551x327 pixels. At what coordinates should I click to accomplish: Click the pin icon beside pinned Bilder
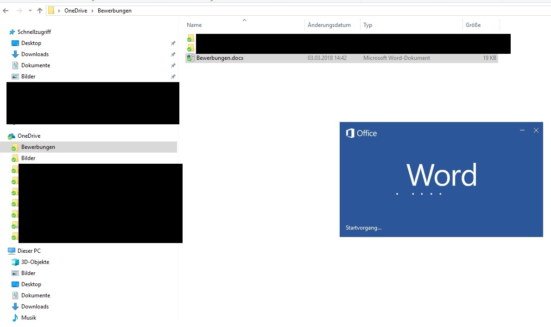[173, 77]
